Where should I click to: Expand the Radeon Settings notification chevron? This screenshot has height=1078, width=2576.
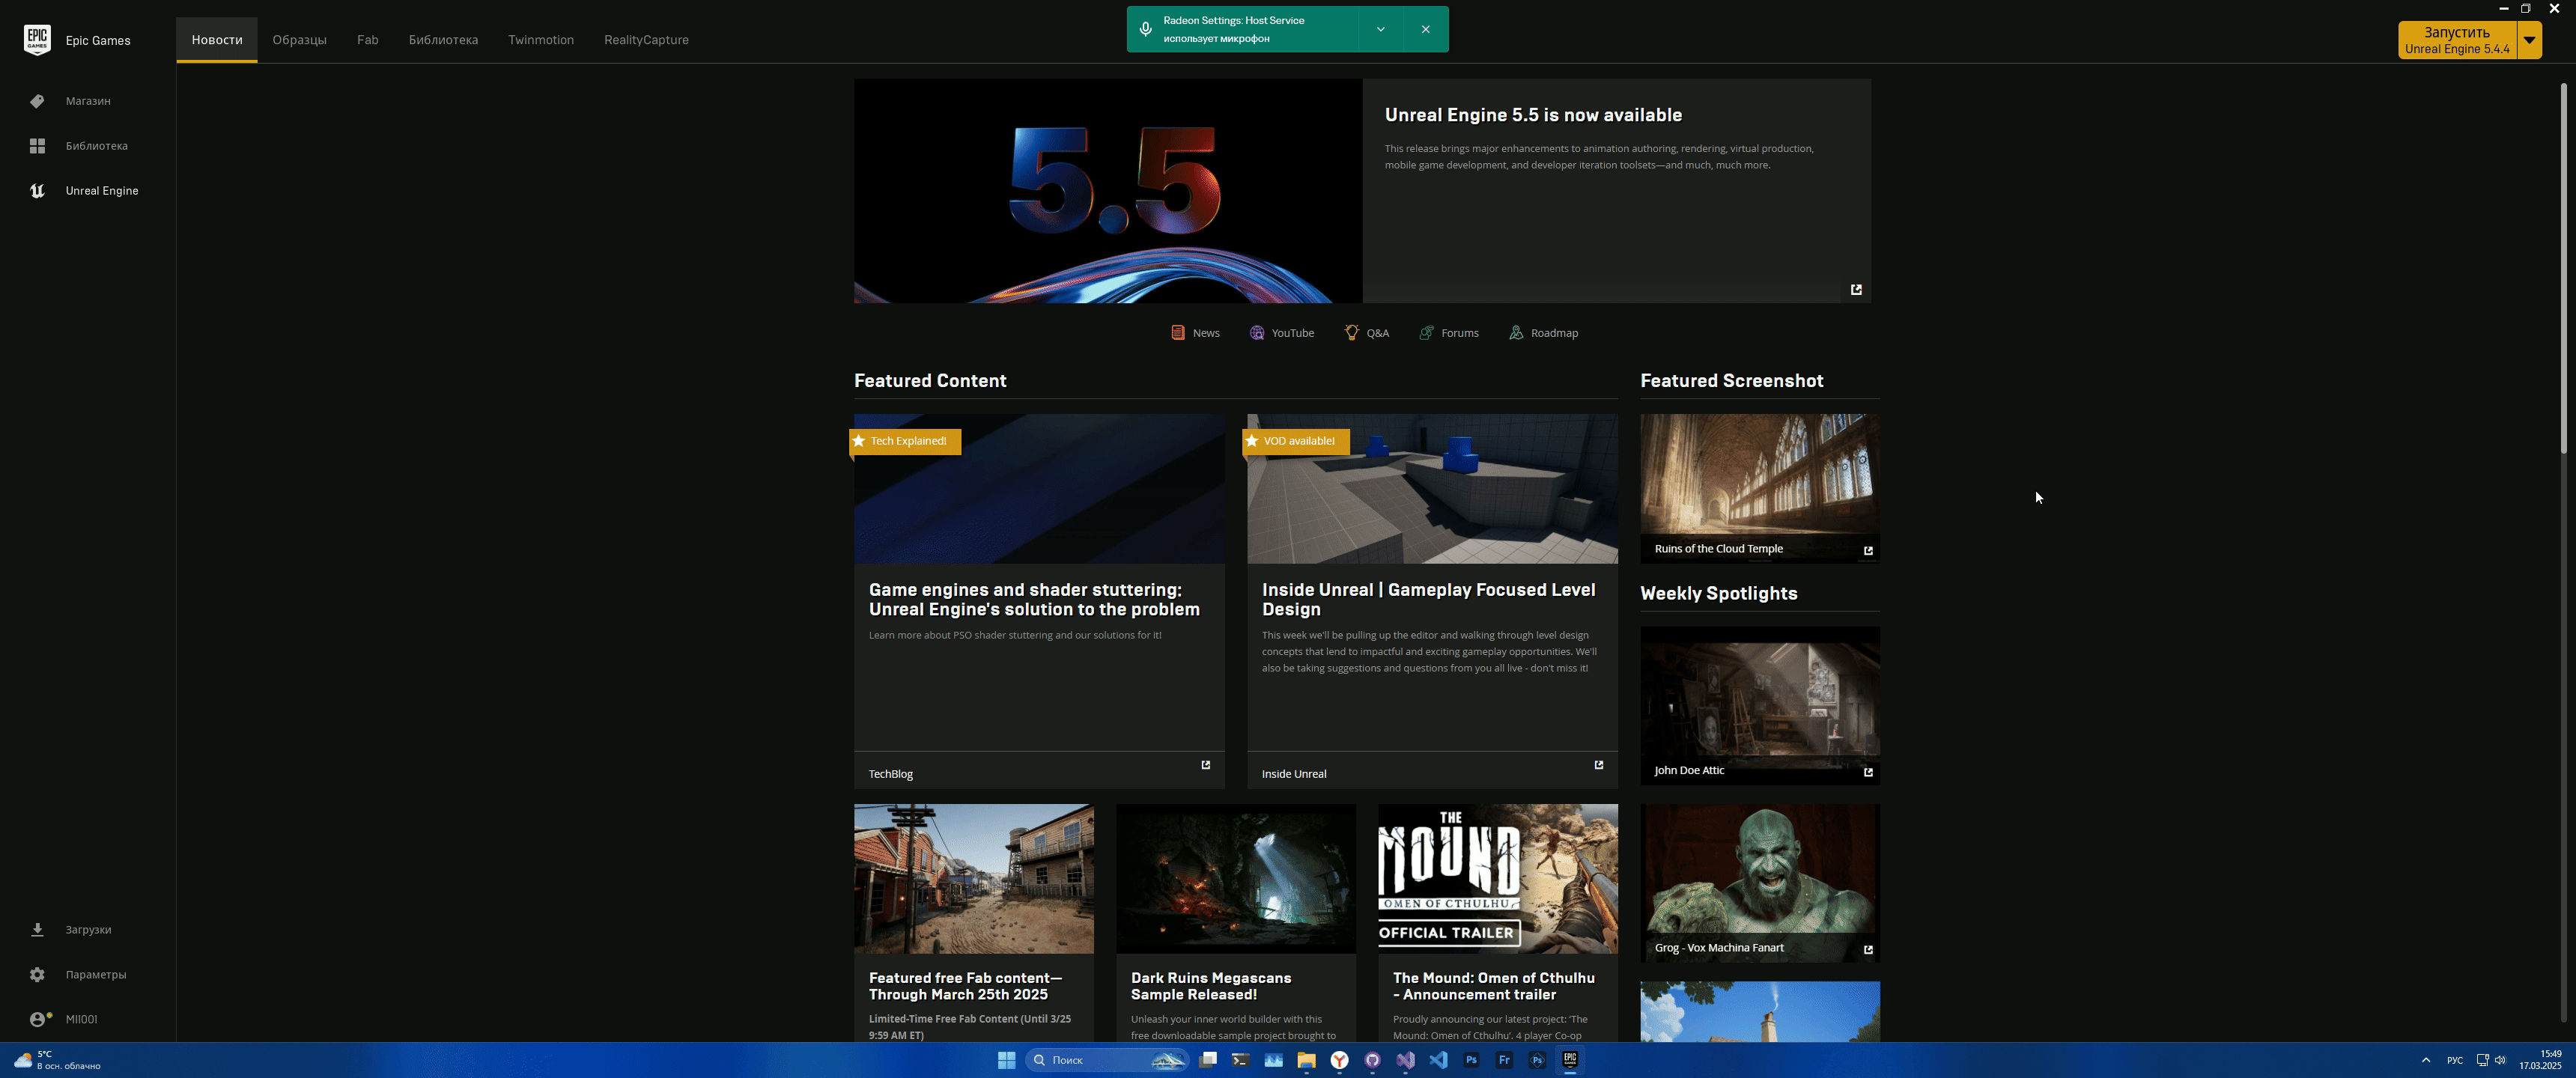point(1380,29)
